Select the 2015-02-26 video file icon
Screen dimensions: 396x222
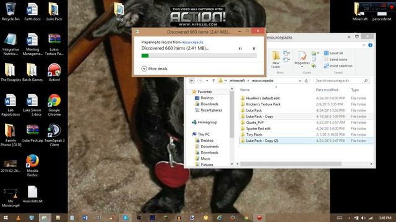[11, 166]
